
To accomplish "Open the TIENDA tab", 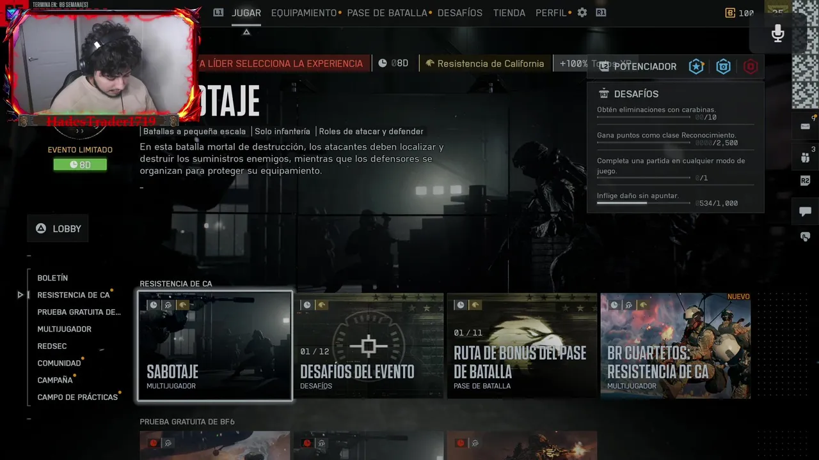I will click(509, 13).
